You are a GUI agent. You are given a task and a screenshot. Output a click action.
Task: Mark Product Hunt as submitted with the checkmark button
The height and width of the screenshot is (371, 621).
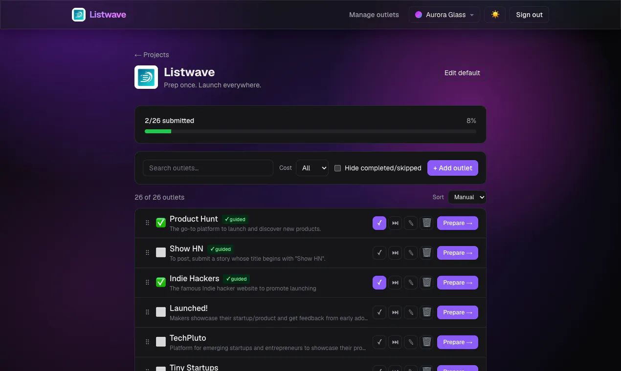379,223
